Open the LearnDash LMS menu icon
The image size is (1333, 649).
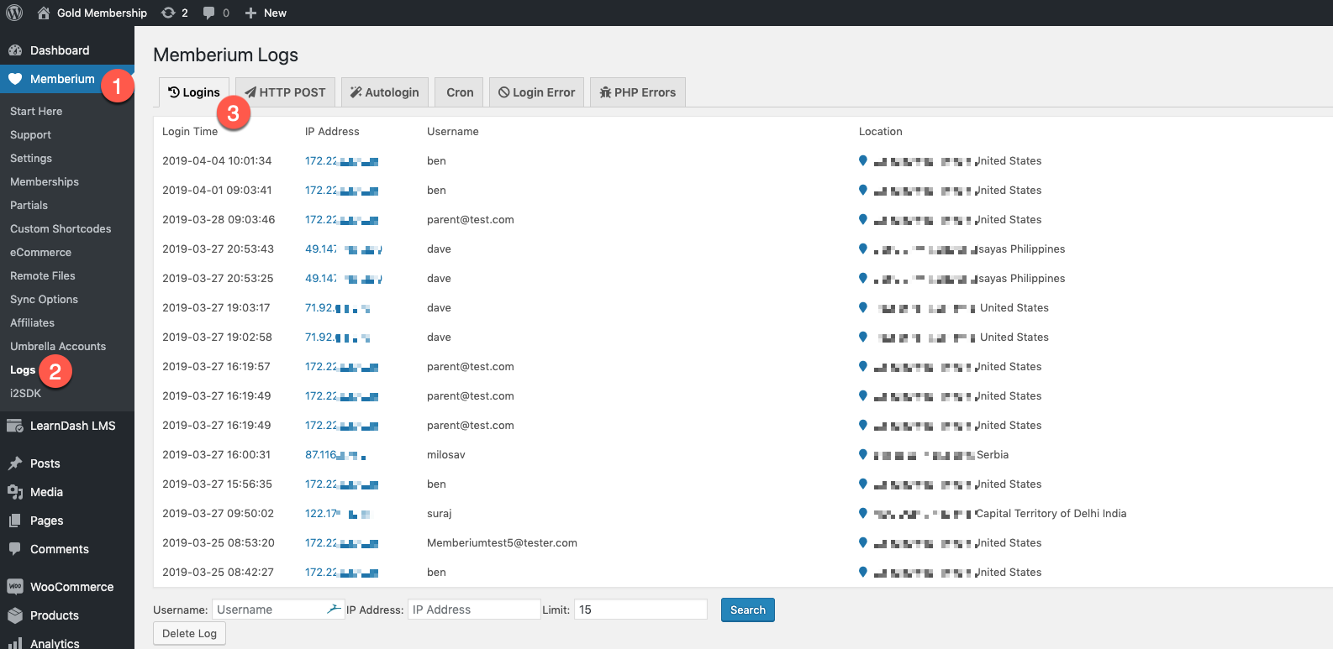[15, 426]
